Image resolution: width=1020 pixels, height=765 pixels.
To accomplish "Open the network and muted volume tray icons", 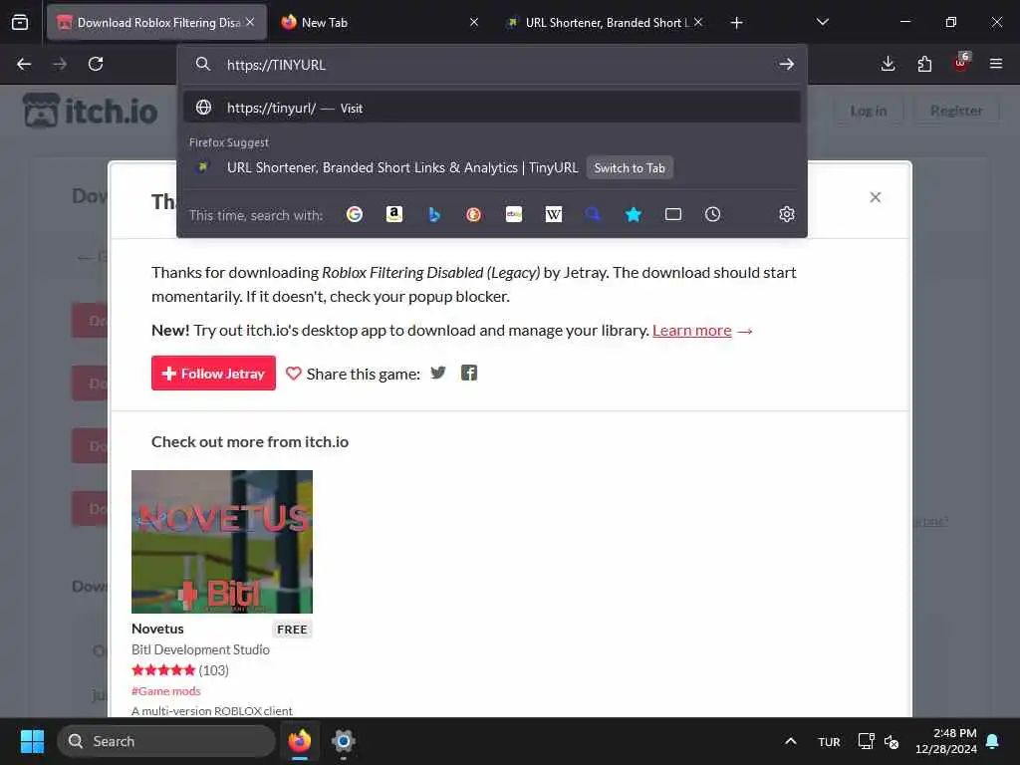I will (x=879, y=741).
